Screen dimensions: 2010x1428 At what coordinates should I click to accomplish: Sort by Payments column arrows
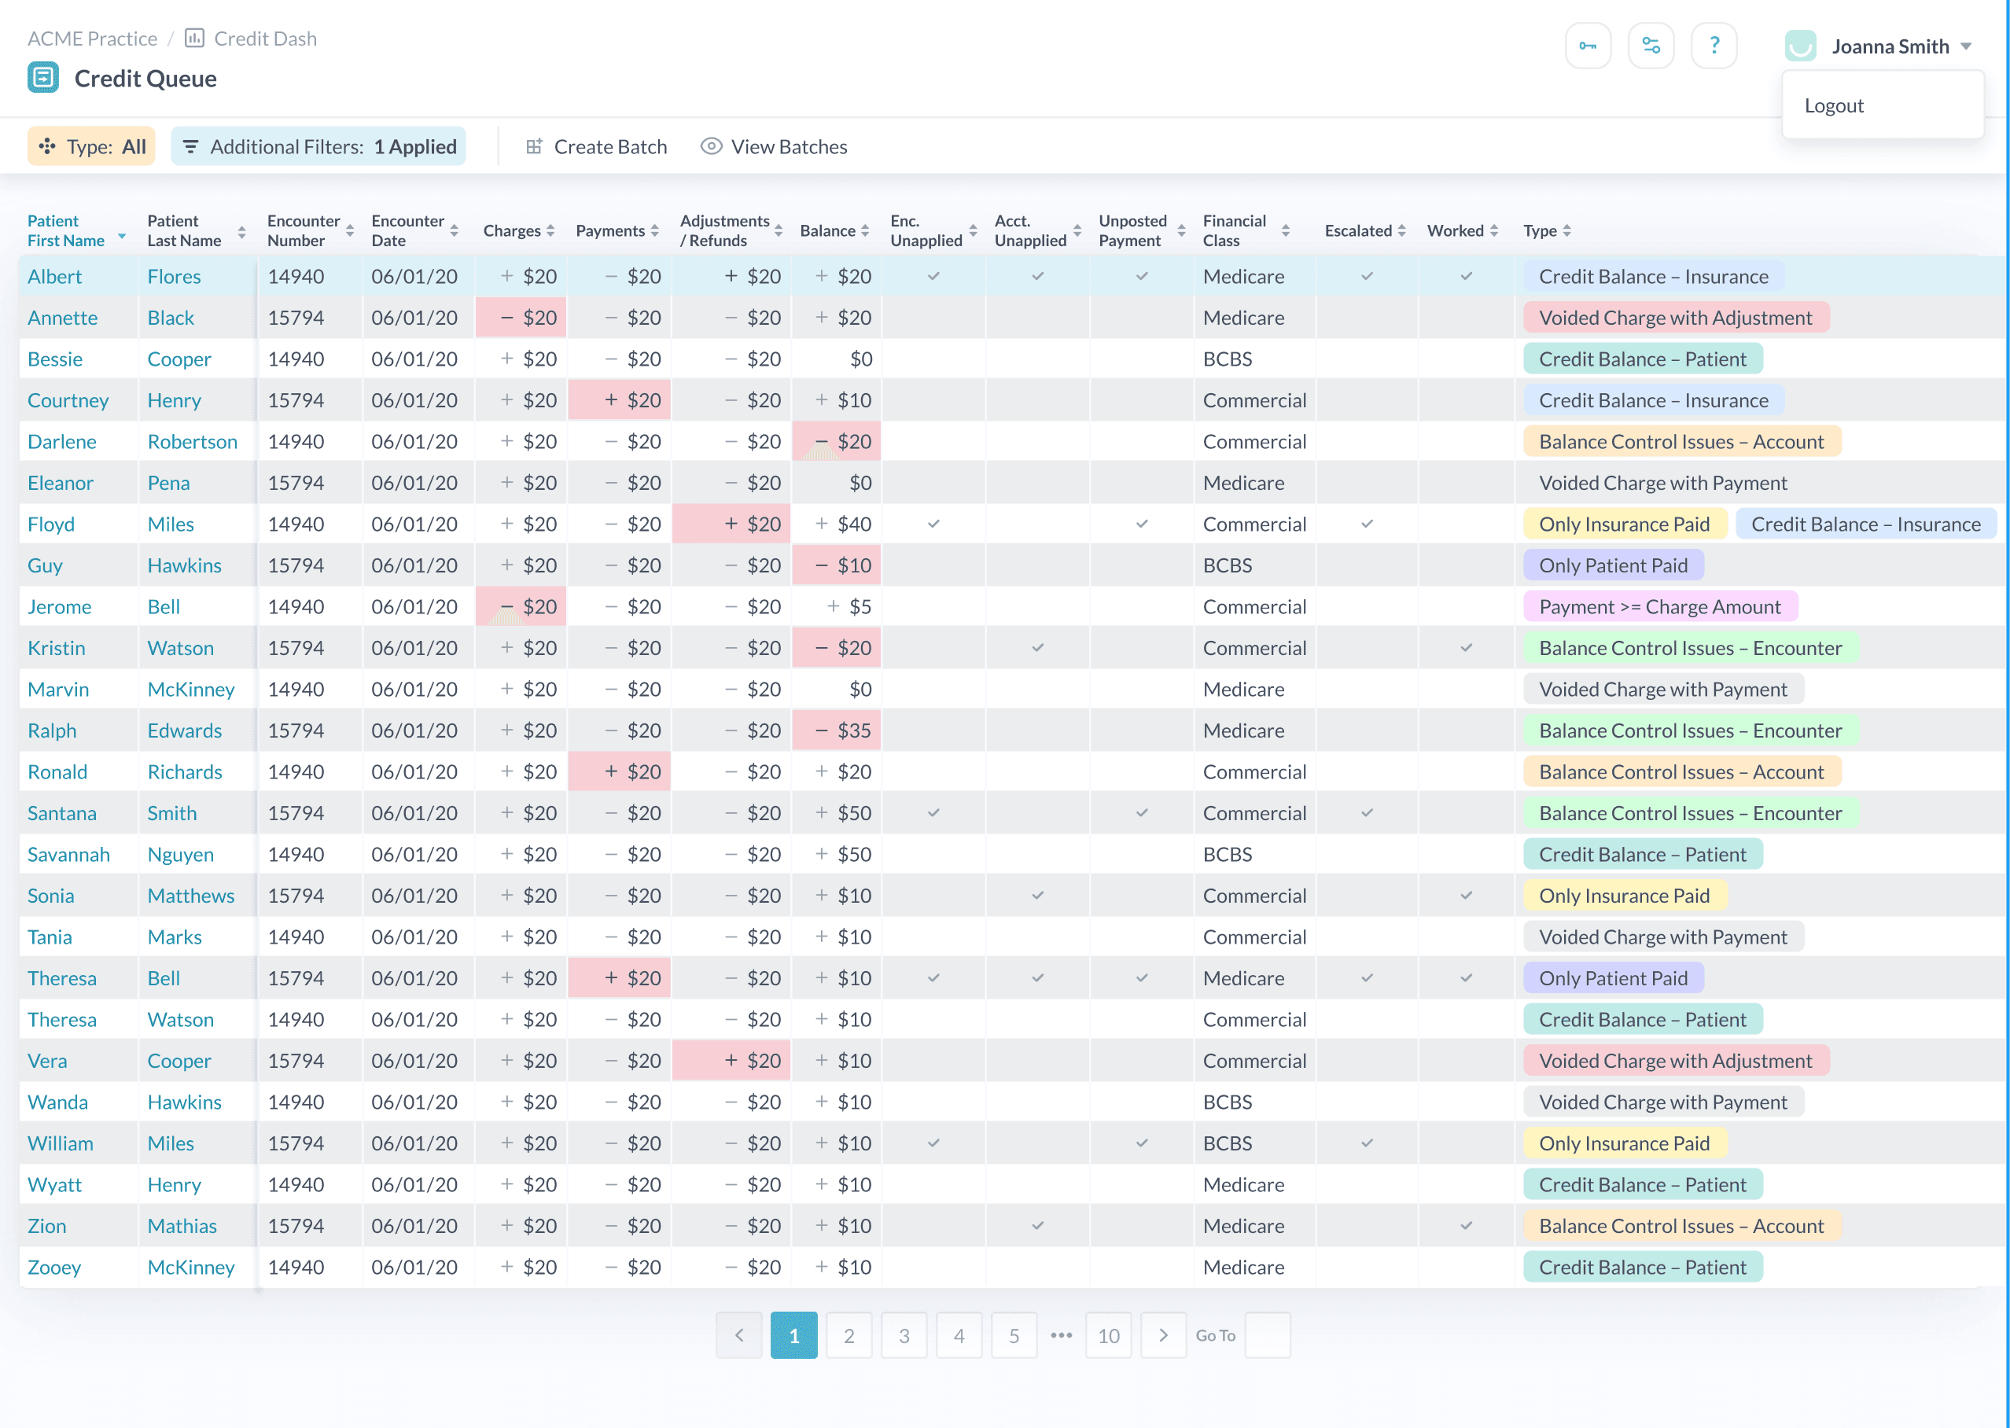coord(654,230)
